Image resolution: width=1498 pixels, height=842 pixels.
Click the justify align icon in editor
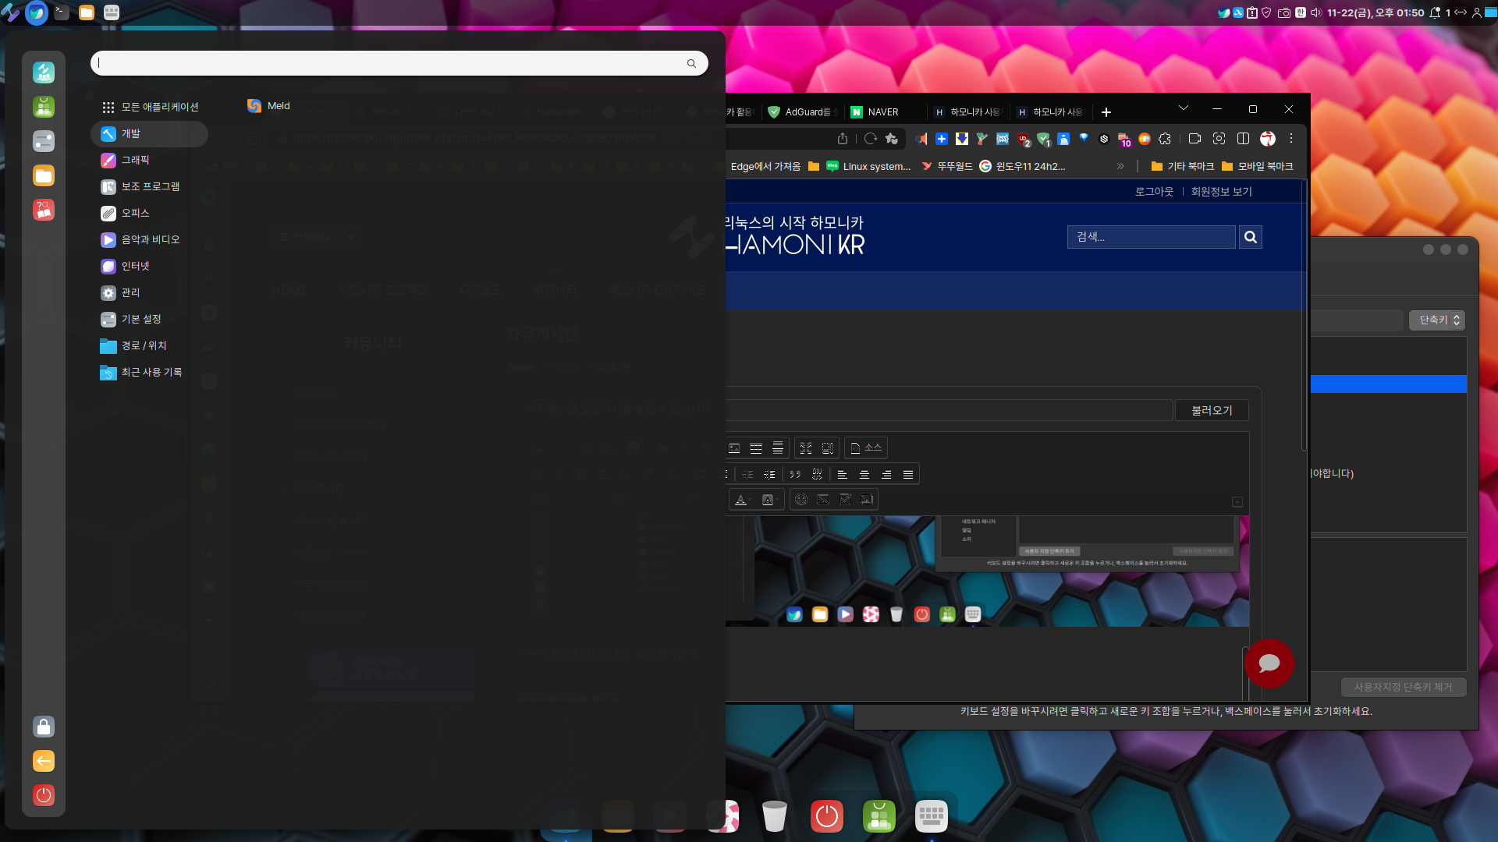click(908, 474)
